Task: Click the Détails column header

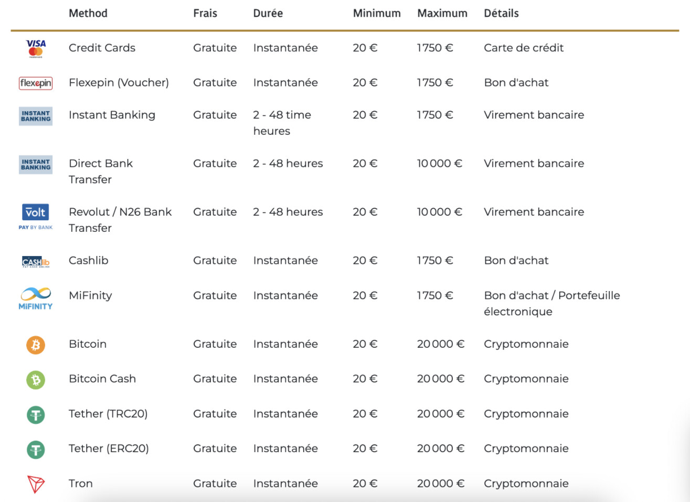Action: tap(501, 13)
